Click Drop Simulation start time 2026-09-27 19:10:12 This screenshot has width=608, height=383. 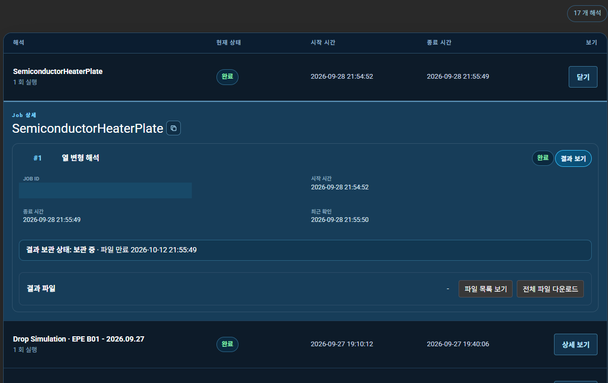(x=342, y=344)
